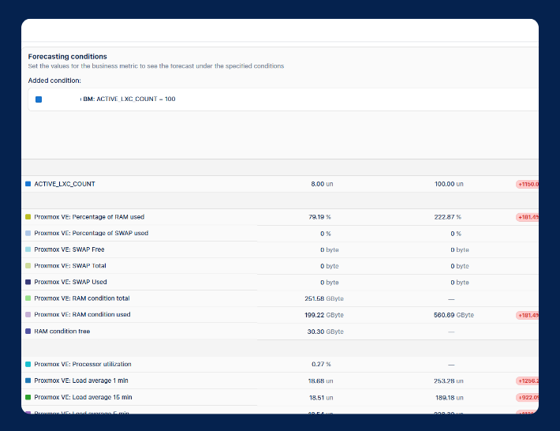Screen dimensions: 560x431
Task: Click the 'Forecasting conditions' heading
Action: 68,57
